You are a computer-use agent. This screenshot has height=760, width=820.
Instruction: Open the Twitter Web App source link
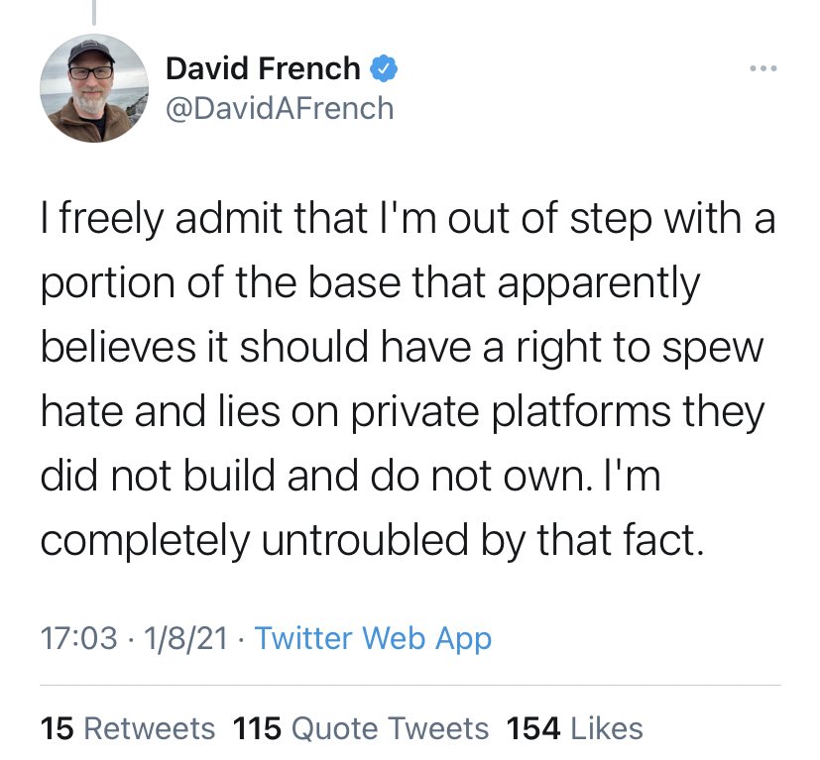coord(373,638)
